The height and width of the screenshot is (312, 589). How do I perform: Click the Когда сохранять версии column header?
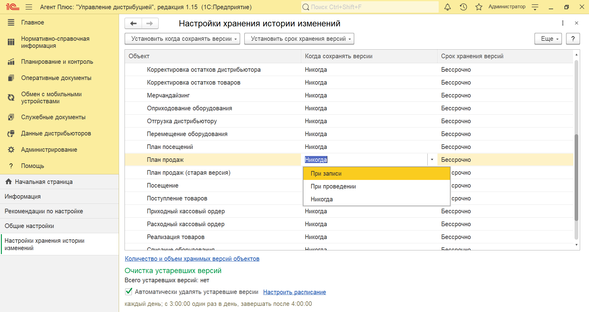pos(369,56)
